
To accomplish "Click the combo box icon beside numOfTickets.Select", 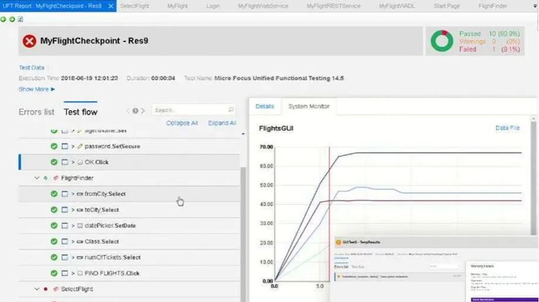I will 80,257.
